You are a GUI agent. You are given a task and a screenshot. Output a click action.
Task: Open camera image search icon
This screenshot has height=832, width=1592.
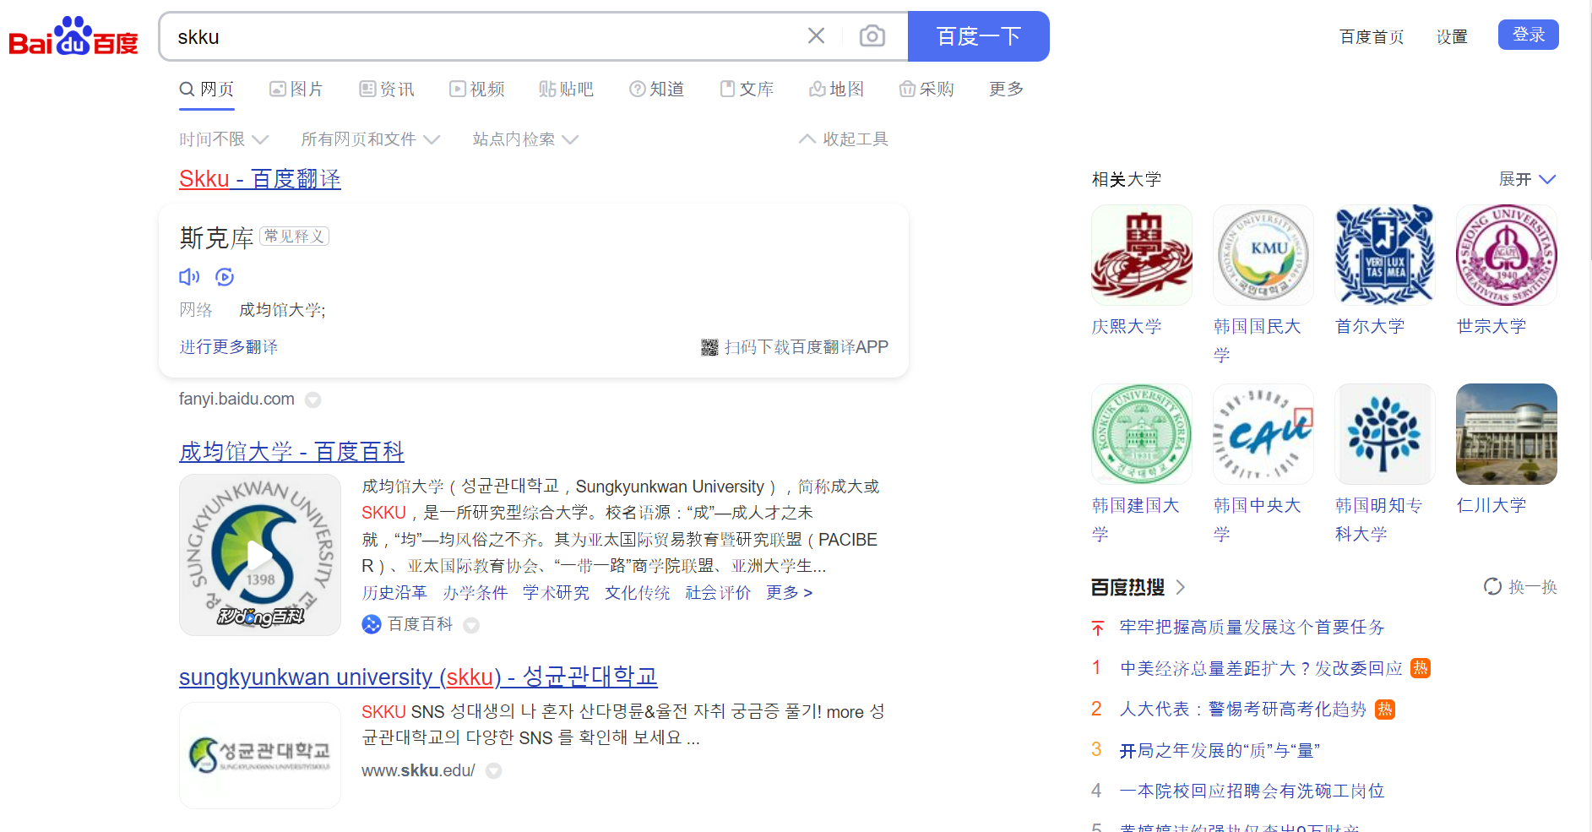click(x=872, y=35)
